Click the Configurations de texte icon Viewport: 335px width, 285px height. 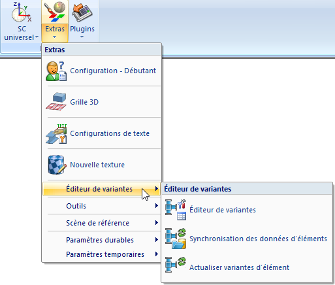tap(56, 133)
